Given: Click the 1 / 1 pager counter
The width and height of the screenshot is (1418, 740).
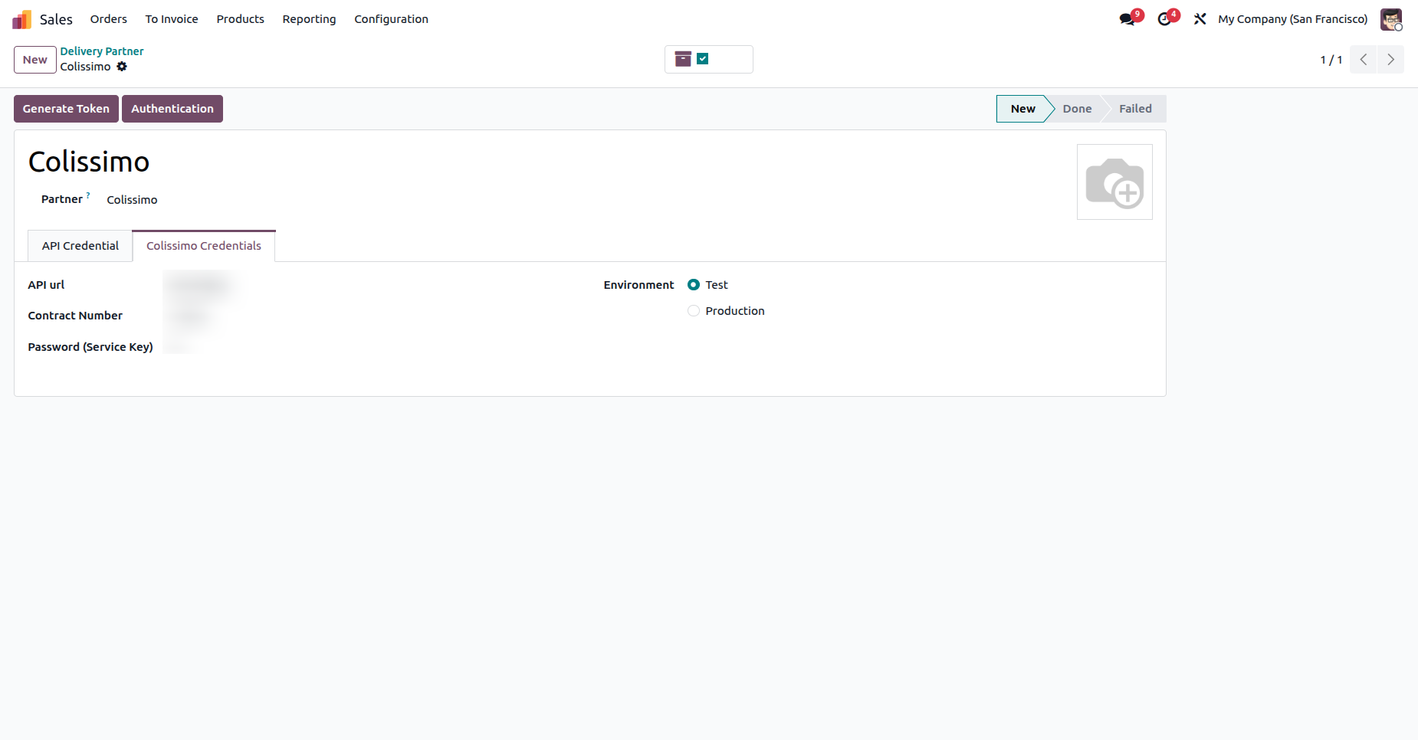Looking at the screenshot, I should tap(1331, 60).
